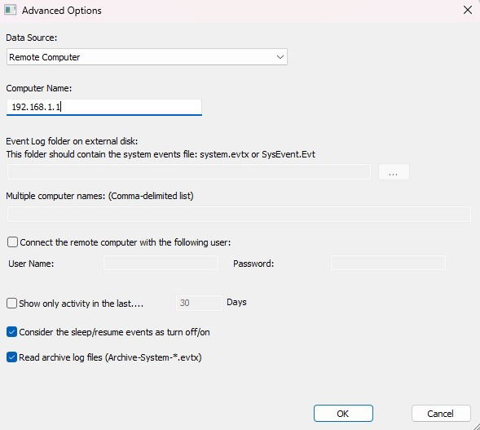Focus the Computer Name field with 192.168.1.1

(104, 107)
